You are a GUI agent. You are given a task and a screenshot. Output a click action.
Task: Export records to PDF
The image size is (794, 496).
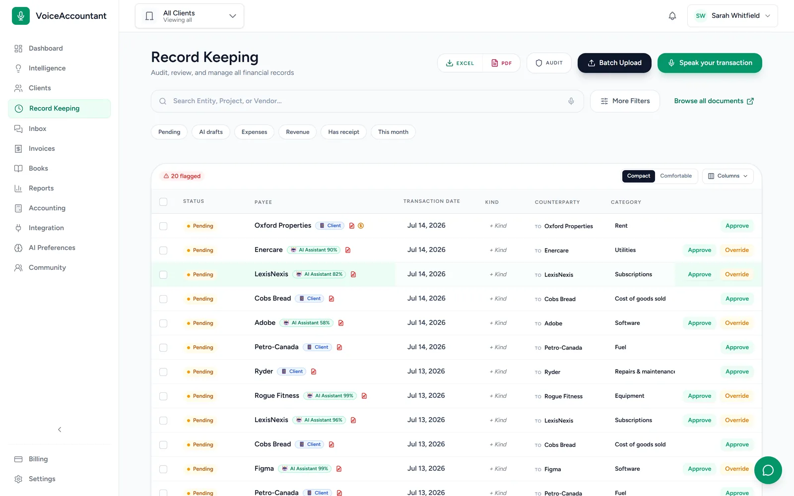(501, 63)
